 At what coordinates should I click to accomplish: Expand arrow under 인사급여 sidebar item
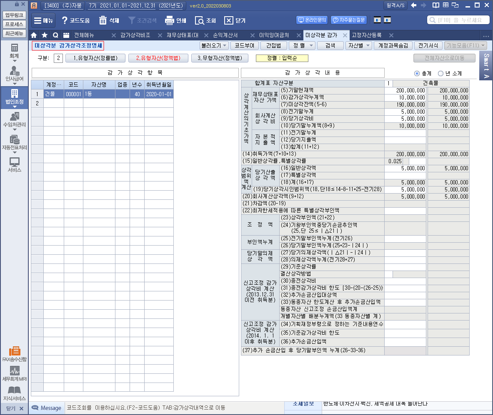[15, 84]
